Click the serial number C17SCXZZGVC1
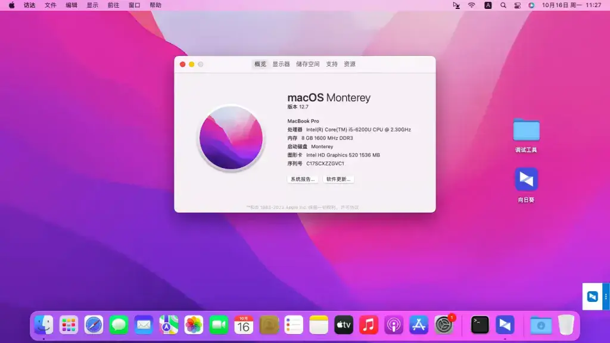610x343 pixels. point(325,164)
